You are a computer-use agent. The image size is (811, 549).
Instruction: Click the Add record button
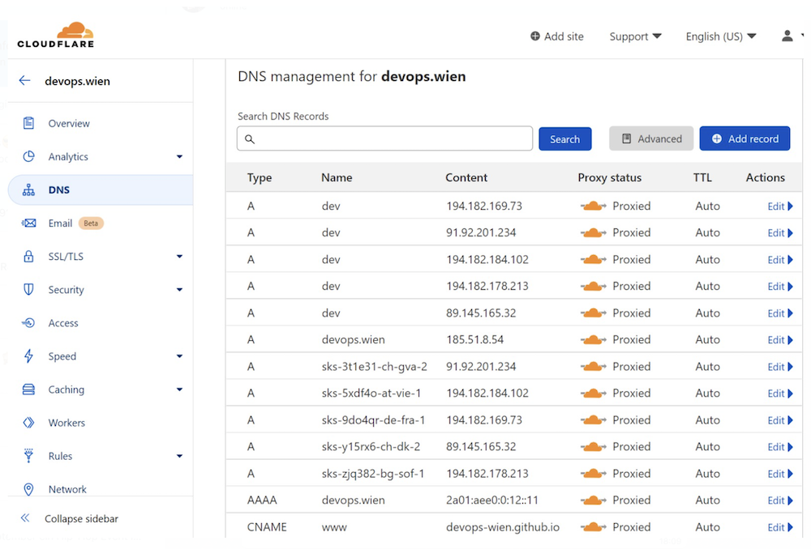click(744, 138)
